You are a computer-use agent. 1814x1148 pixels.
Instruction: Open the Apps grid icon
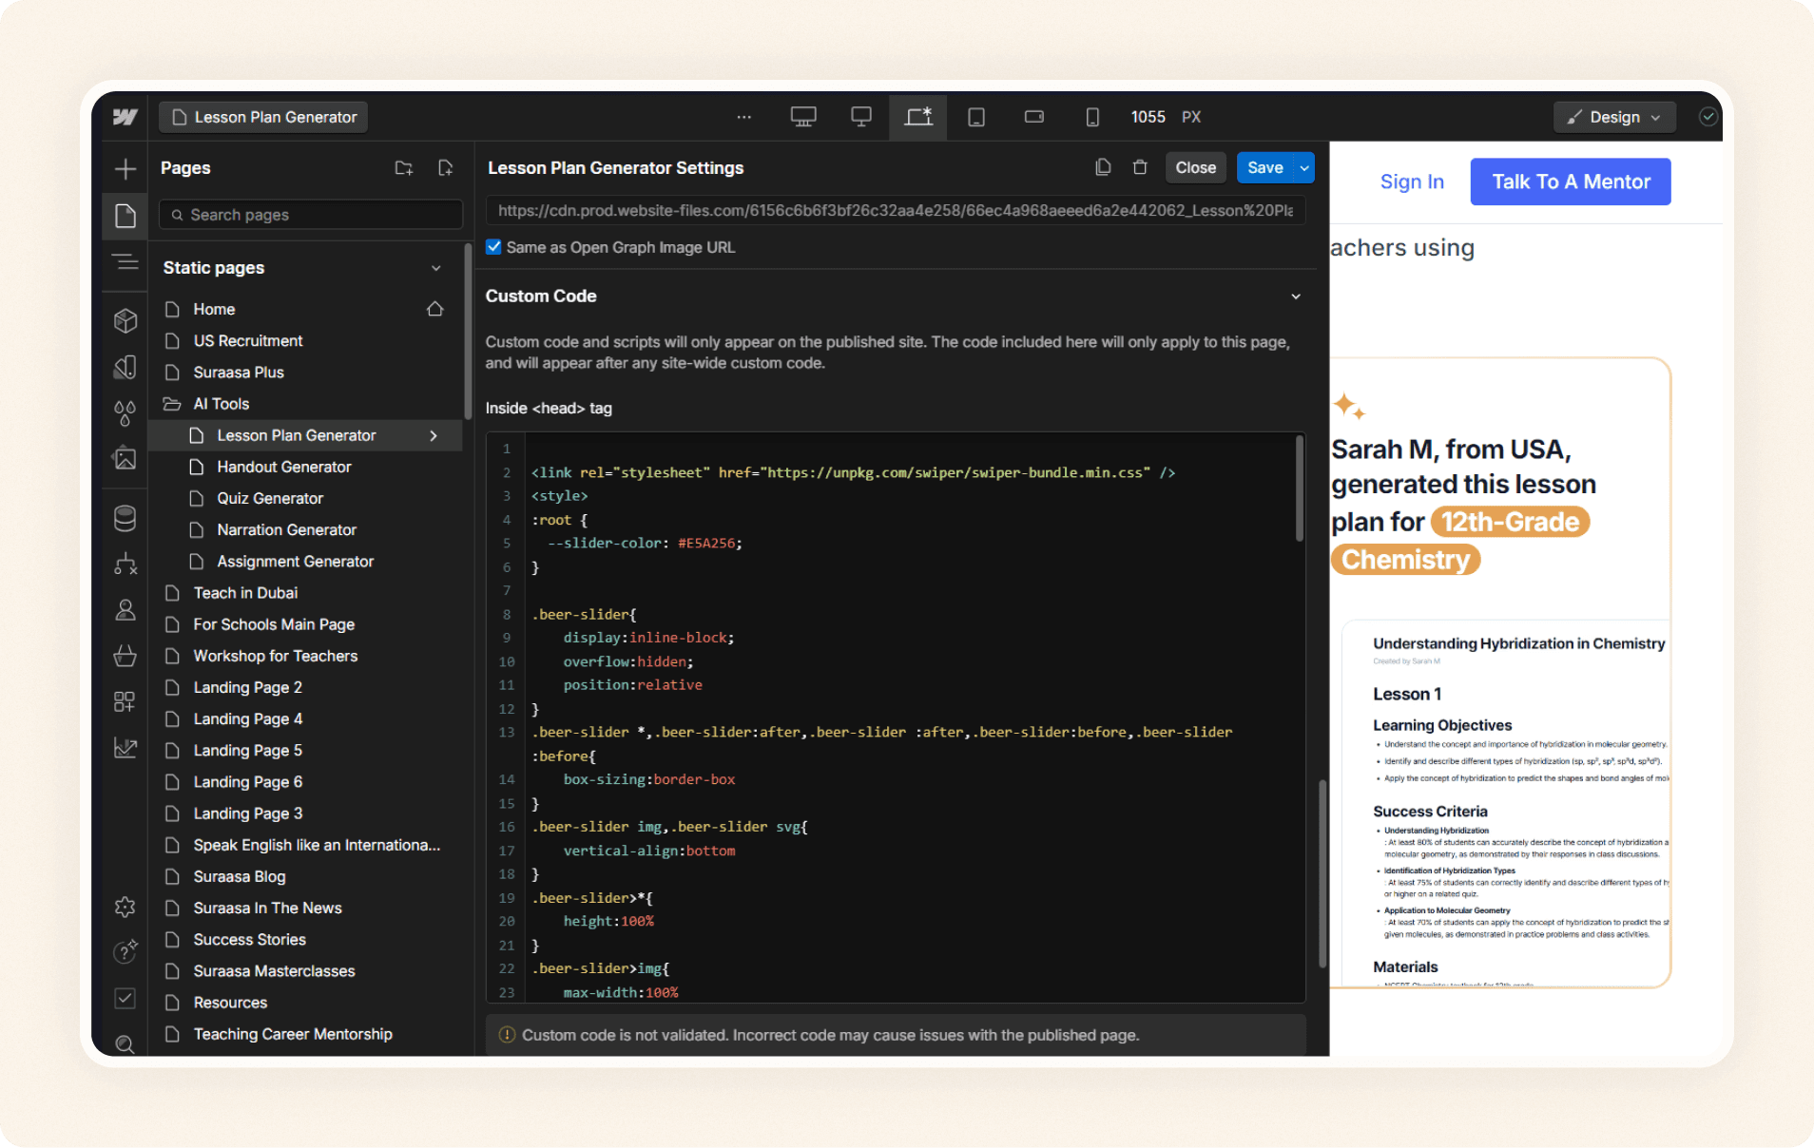coord(125,701)
